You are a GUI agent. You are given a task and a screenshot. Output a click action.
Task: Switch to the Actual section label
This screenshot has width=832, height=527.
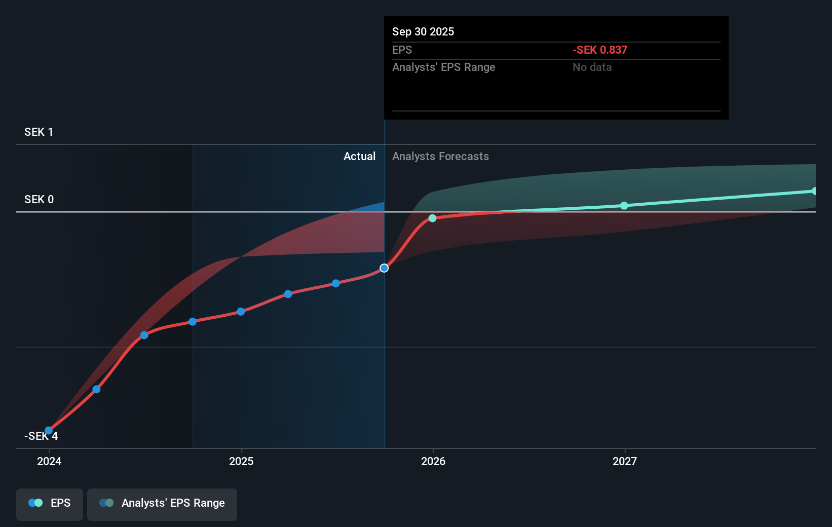point(360,156)
